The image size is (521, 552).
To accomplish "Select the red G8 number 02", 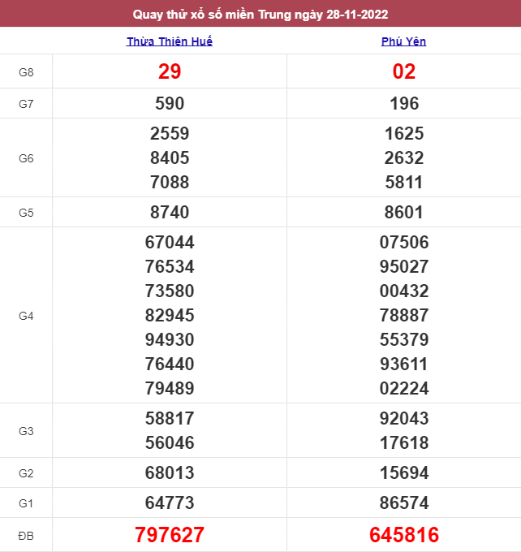I will [x=404, y=71].
